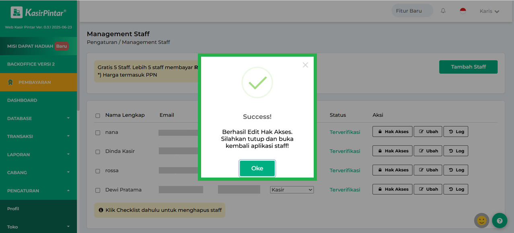514x233 pixels.
Task: Close the success dialog with X
Action: [305, 65]
